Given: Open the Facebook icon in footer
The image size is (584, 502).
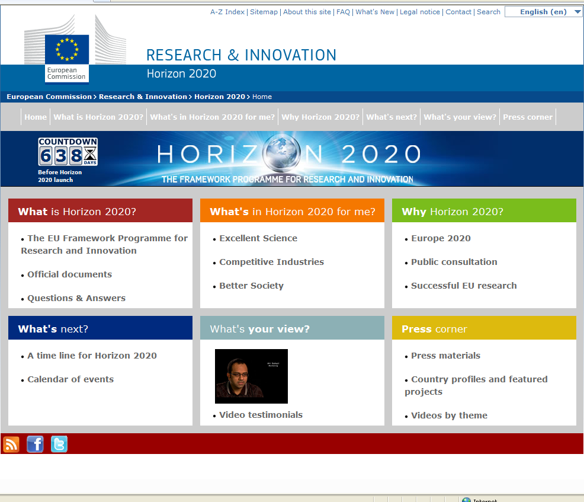Looking at the screenshot, I should coord(35,445).
